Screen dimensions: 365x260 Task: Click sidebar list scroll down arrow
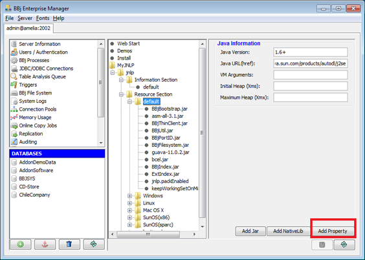tap(101, 143)
